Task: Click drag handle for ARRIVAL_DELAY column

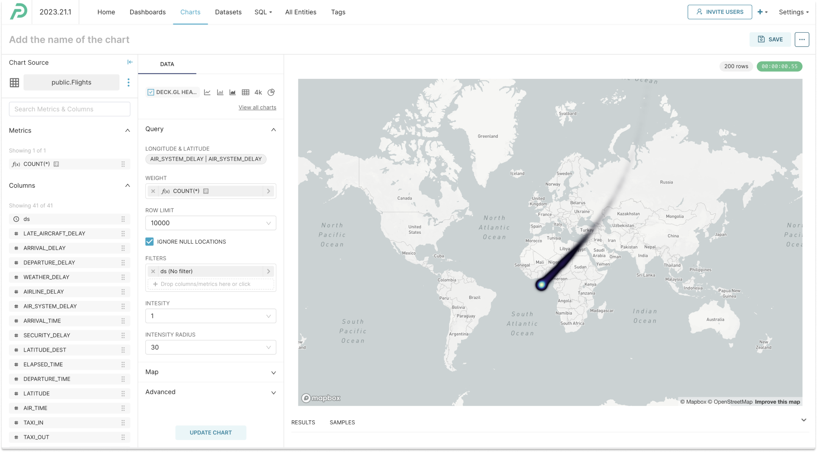Action: point(123,248)
